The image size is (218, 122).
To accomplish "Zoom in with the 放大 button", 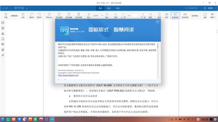I will (x=89, y=16).
